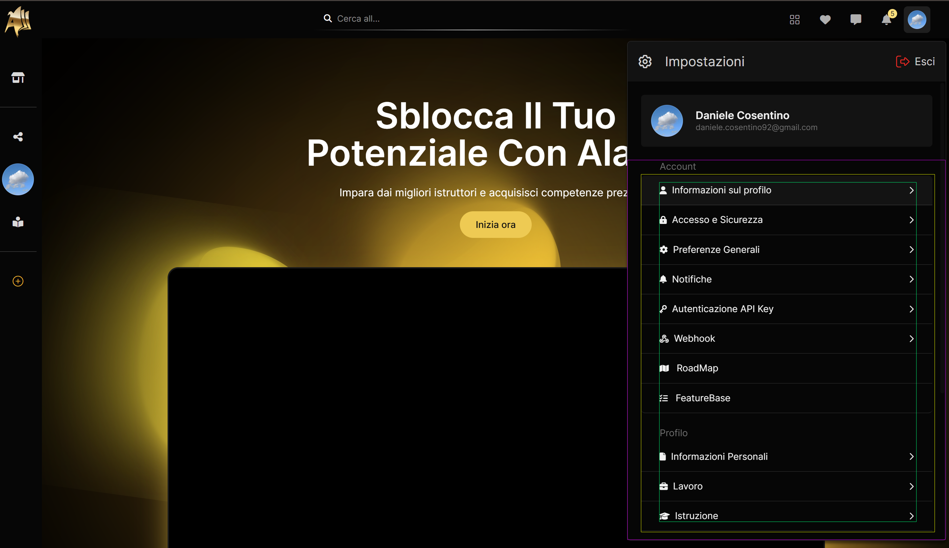Click the document icon beside Informazioni Personali
Image resolution: width=949 pixels, height=548 pixels.
(x=663, y=457)
